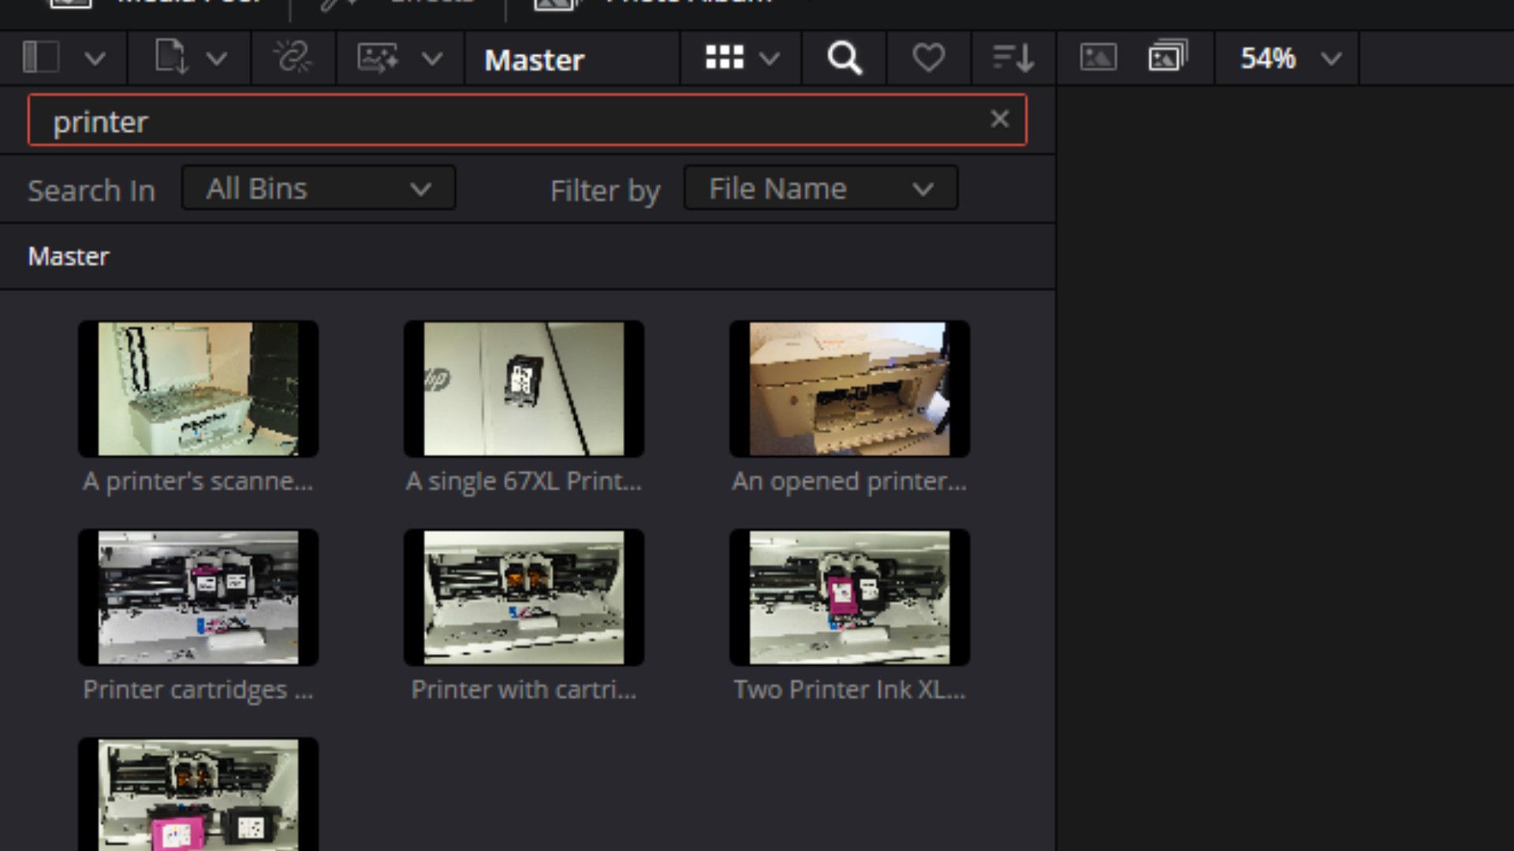Viewport: 1514px width, 851px height.
Task: Click the search field containing 'printer'
Action: 527,120
